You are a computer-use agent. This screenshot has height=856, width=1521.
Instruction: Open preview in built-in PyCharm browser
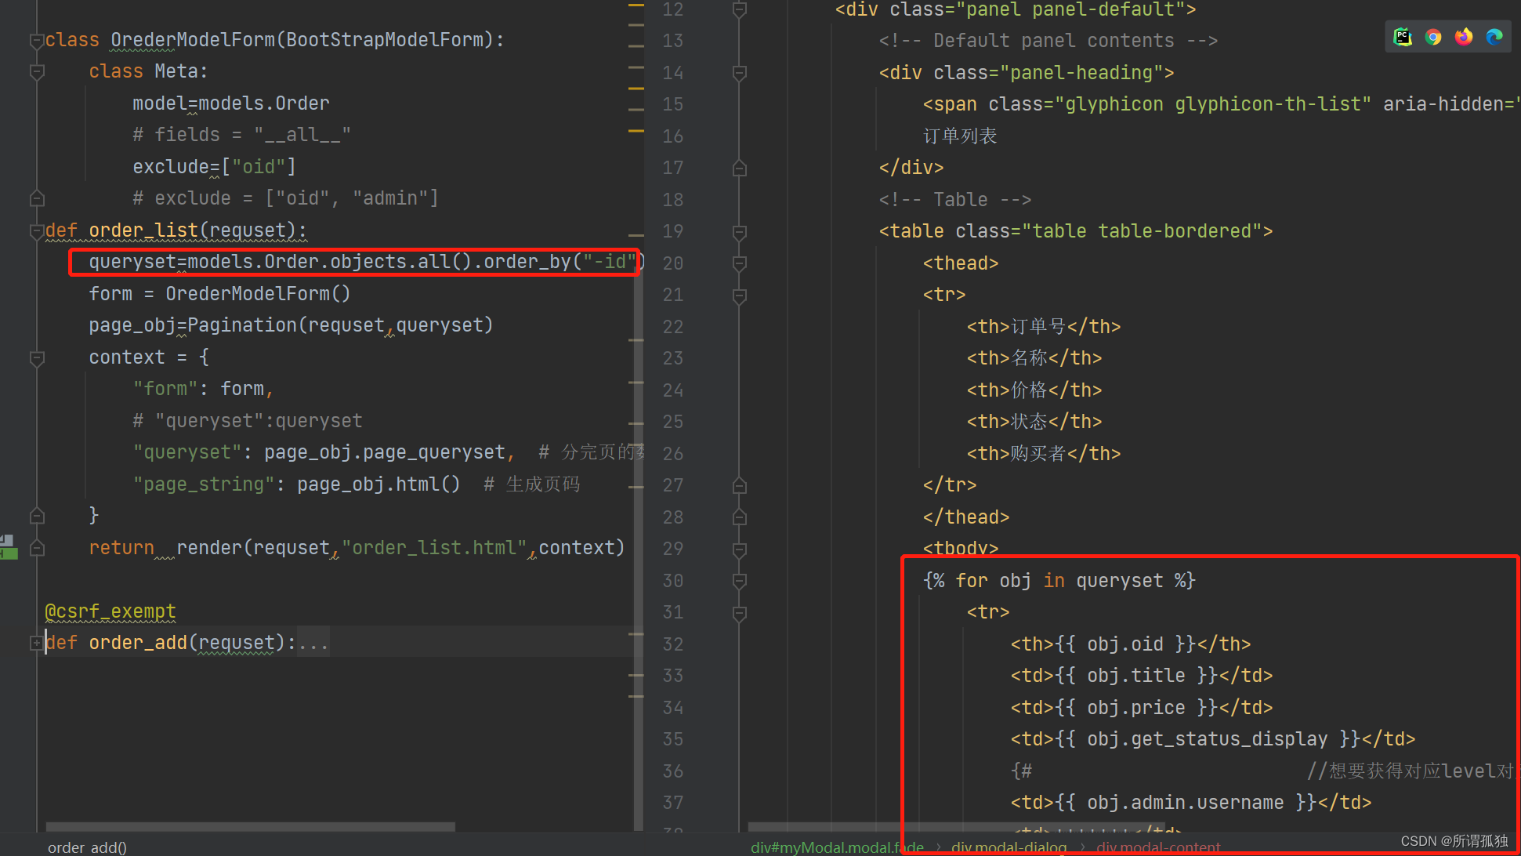point(1403,37)
